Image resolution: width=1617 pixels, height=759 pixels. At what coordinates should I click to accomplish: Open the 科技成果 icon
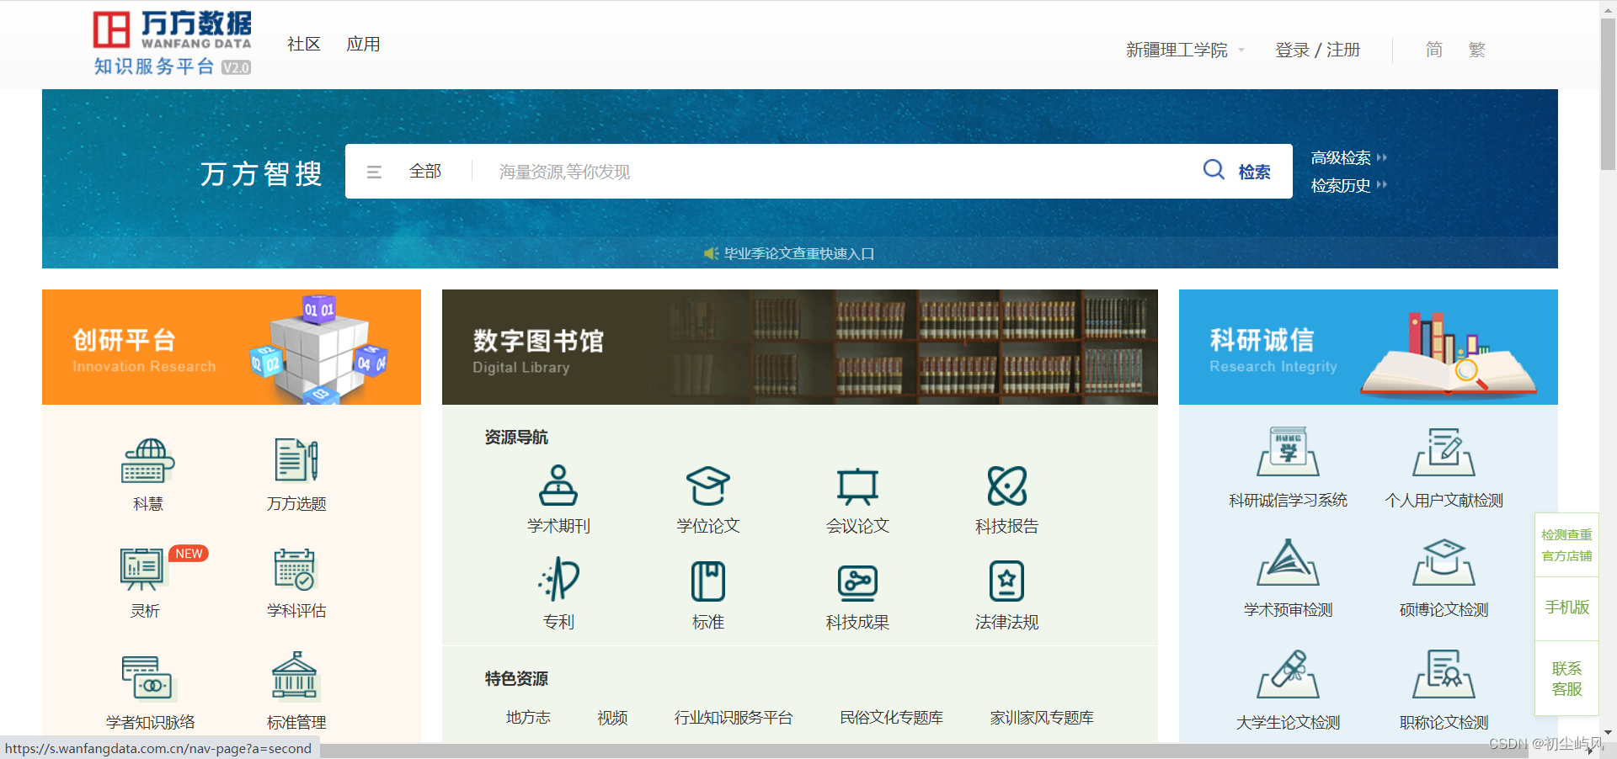(x=857, y=582)
